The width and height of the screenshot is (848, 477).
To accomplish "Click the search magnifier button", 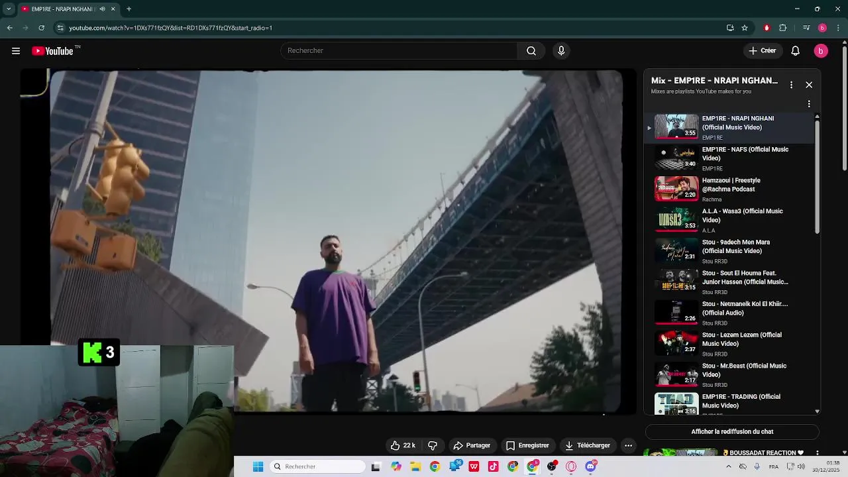I will click(531, 51).
